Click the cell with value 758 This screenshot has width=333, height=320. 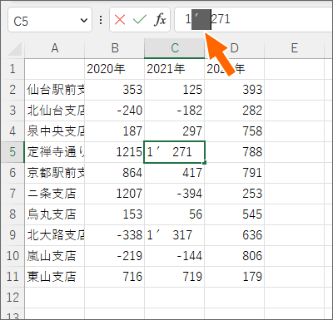point(235,131)
